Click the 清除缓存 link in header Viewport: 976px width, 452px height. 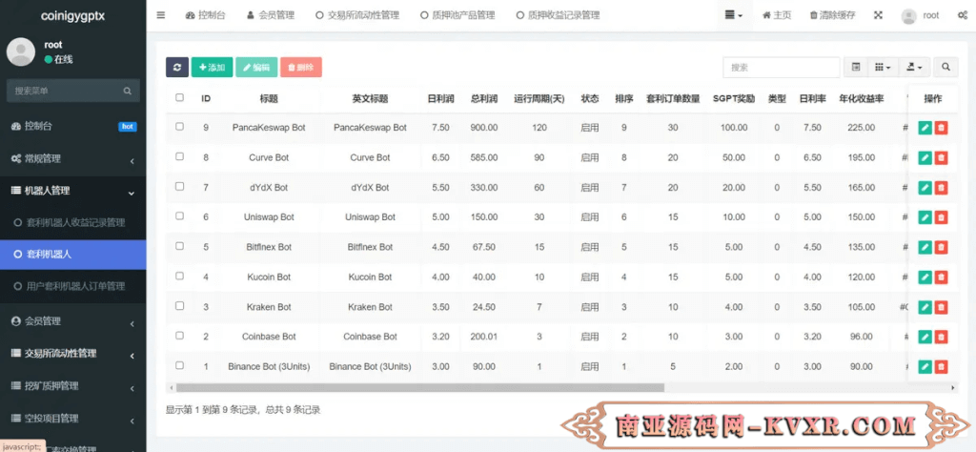click(832, 15)
